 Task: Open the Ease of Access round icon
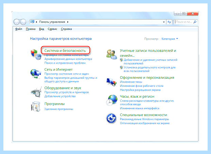click(x=111, y=118)
